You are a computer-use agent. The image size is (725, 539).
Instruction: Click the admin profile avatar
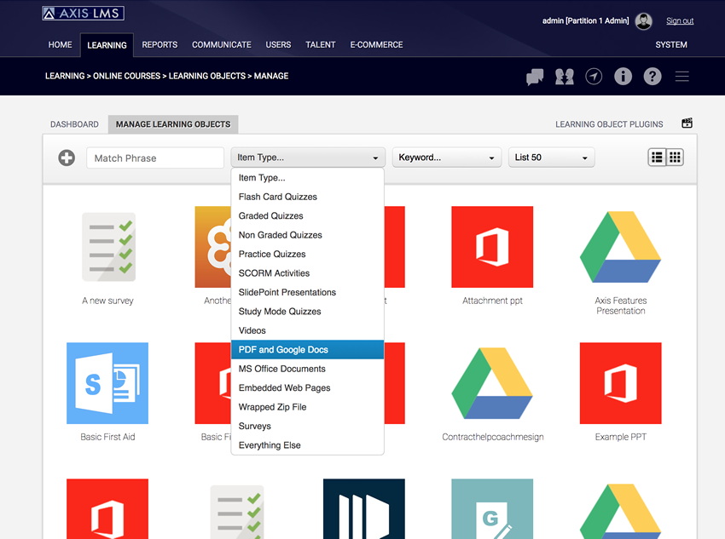point(644,20)
